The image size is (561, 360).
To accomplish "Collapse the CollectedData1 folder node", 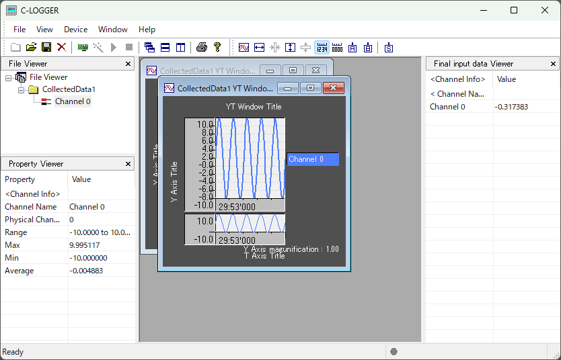I will click(21, 89).
